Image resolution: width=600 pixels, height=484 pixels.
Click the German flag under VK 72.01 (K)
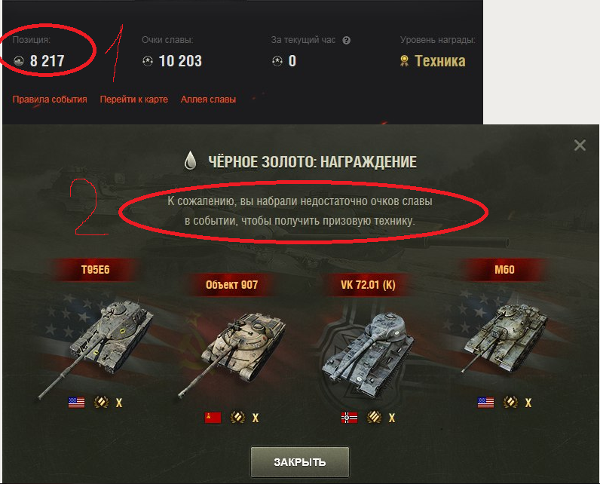[x=349, y=418]
